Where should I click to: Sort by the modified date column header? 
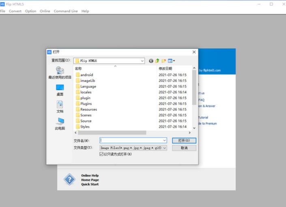(166, 69)
